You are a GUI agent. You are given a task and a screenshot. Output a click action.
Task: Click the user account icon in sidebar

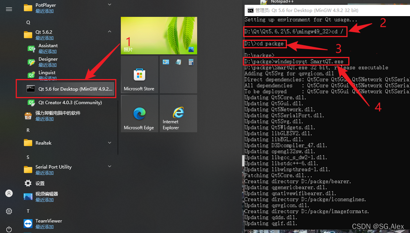[x=9, y=193]
